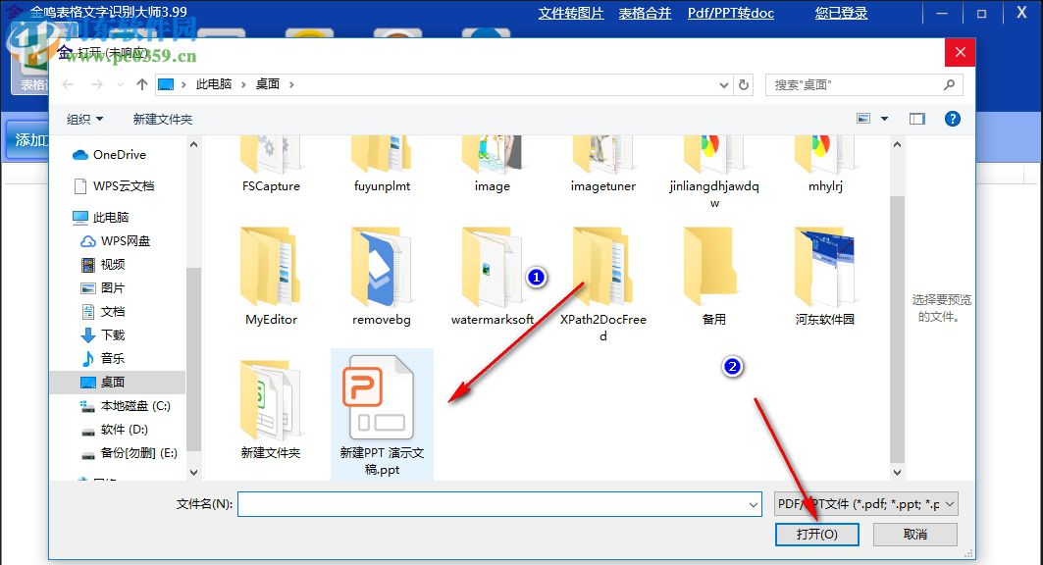Refresh the 桌面 folder view
1043x565 pixels.
[x=743, y=84]
